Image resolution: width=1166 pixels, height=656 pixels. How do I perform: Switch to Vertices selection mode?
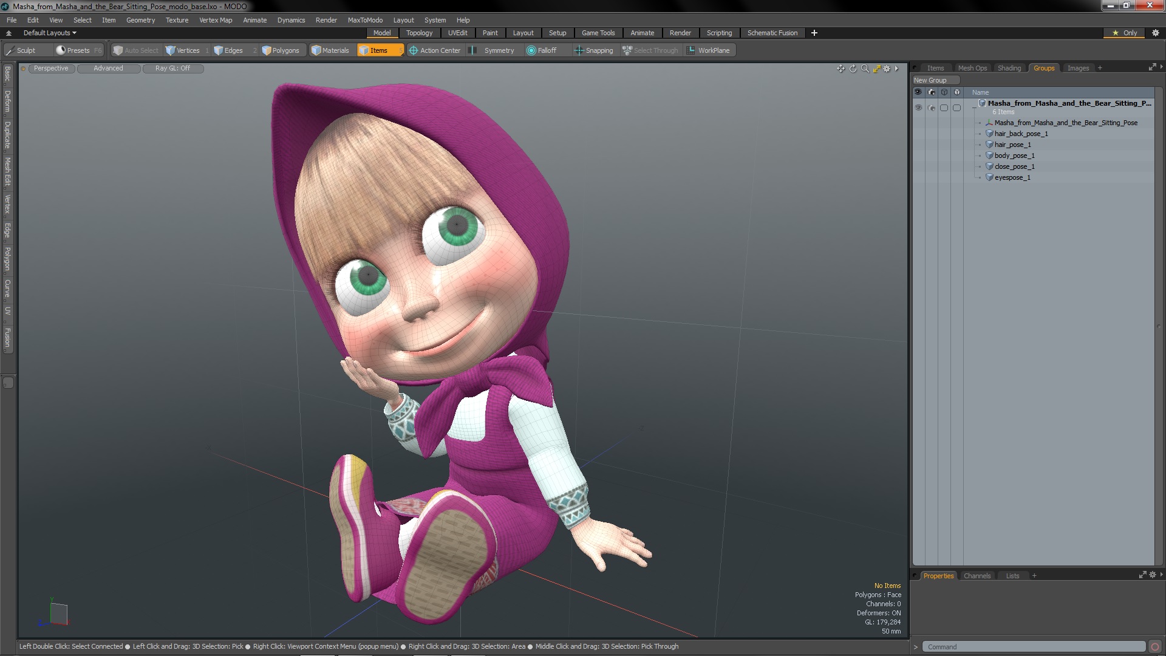click(183, 50)
